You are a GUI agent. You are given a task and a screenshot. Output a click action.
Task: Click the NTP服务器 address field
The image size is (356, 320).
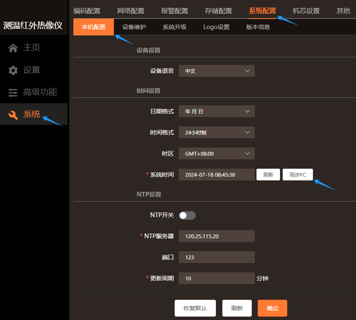point(216,236)
